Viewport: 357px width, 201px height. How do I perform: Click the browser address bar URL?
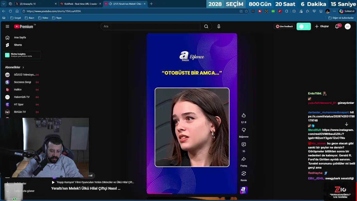pyautogui.click(x=54, y=11)
